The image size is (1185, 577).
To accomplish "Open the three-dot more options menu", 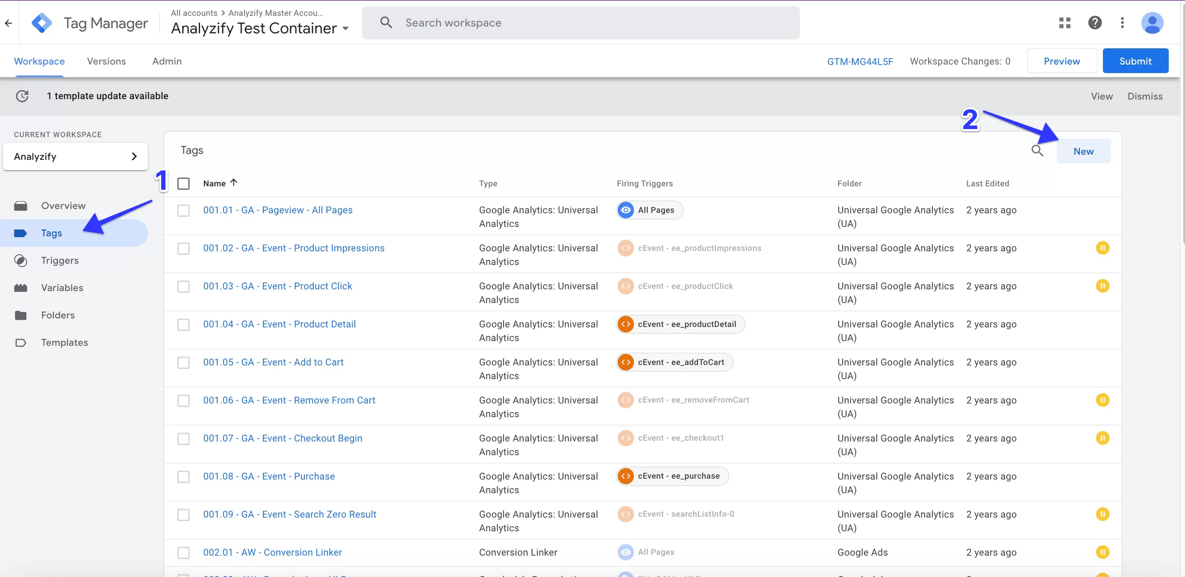I will pyautogui.click(x=1122, y=23).
